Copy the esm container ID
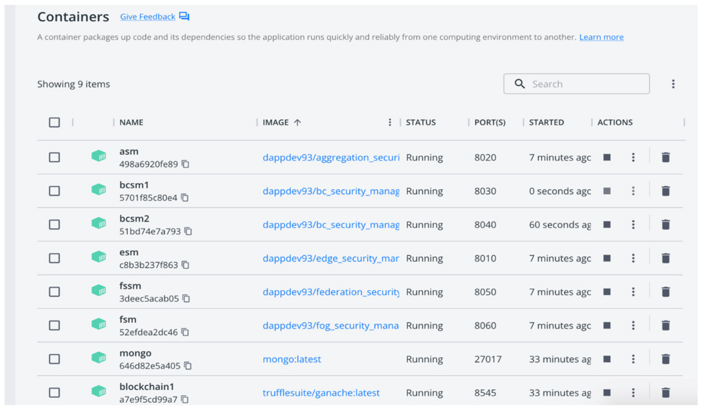704x412 pixels. [185, 265]
